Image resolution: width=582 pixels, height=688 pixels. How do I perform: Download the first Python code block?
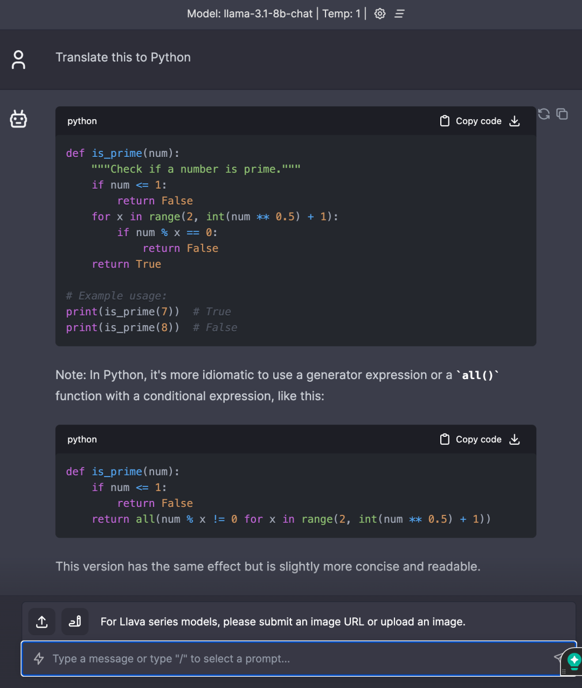coord(515,121)
